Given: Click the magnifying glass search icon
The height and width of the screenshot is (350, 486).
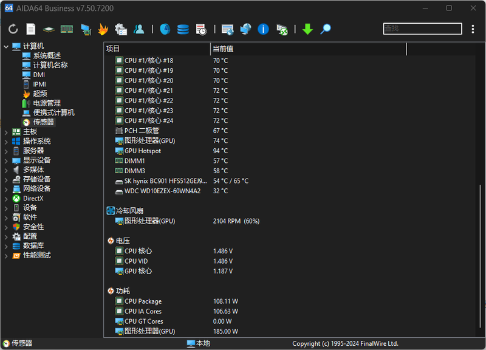Looking at the screenshot, I should coord(326,29).
